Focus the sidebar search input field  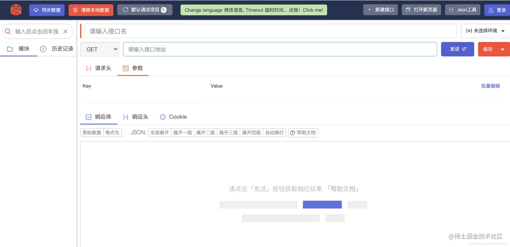[x=37, y=31]
